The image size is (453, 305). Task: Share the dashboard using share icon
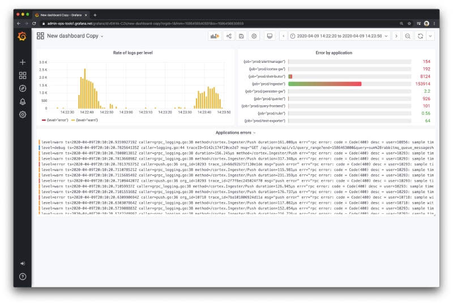pos(229,36)
